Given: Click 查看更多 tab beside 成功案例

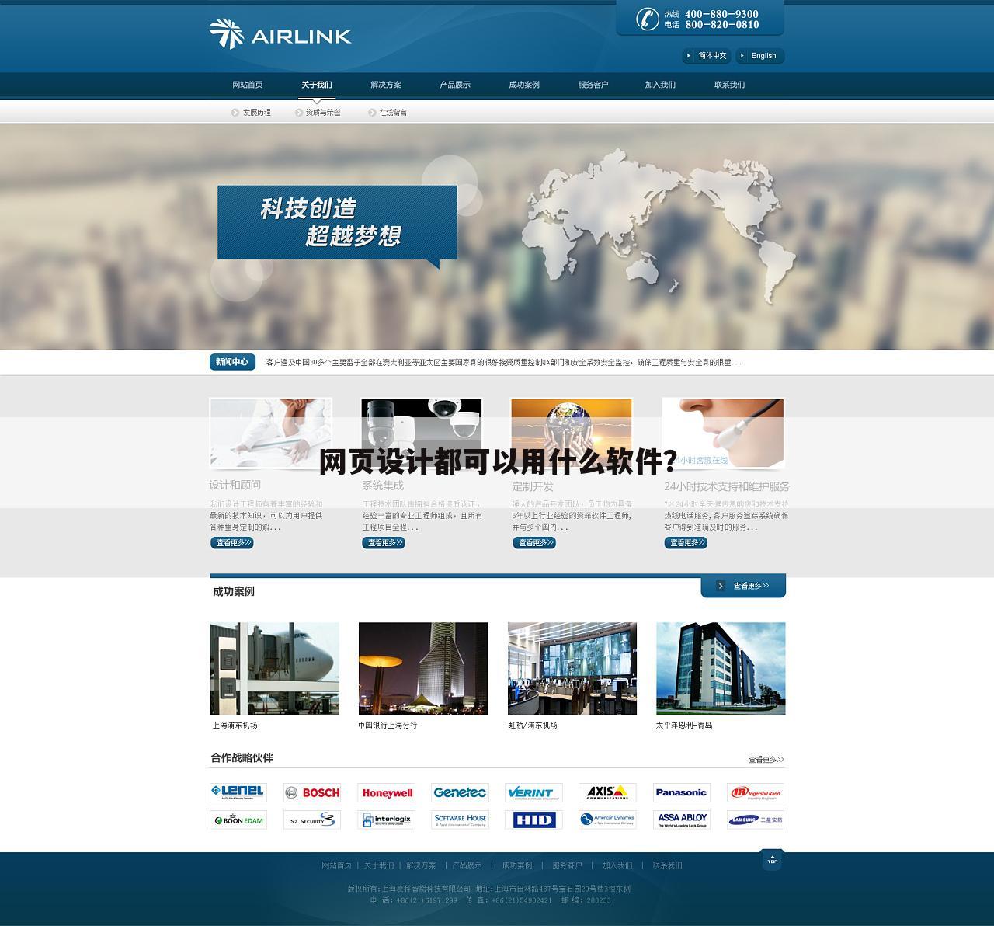Looking at the screenshot, I should (x=743, y=586).
